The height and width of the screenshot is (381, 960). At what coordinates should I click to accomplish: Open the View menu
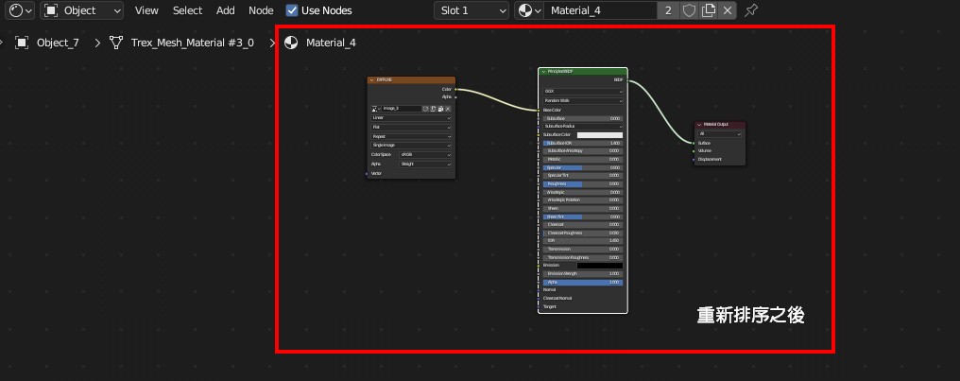[146, 10]
